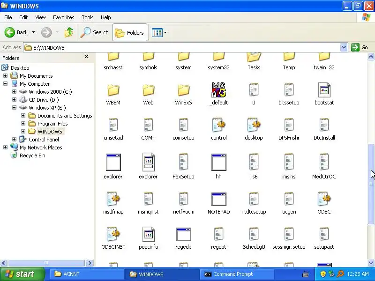Select the hh application icon

(x=218, y=162)
